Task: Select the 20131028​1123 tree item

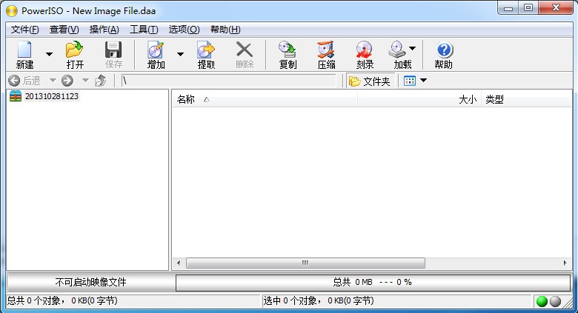Action: (x=52, y=96)
